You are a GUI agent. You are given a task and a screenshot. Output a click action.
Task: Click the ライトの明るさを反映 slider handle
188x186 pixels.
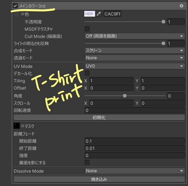163,43
